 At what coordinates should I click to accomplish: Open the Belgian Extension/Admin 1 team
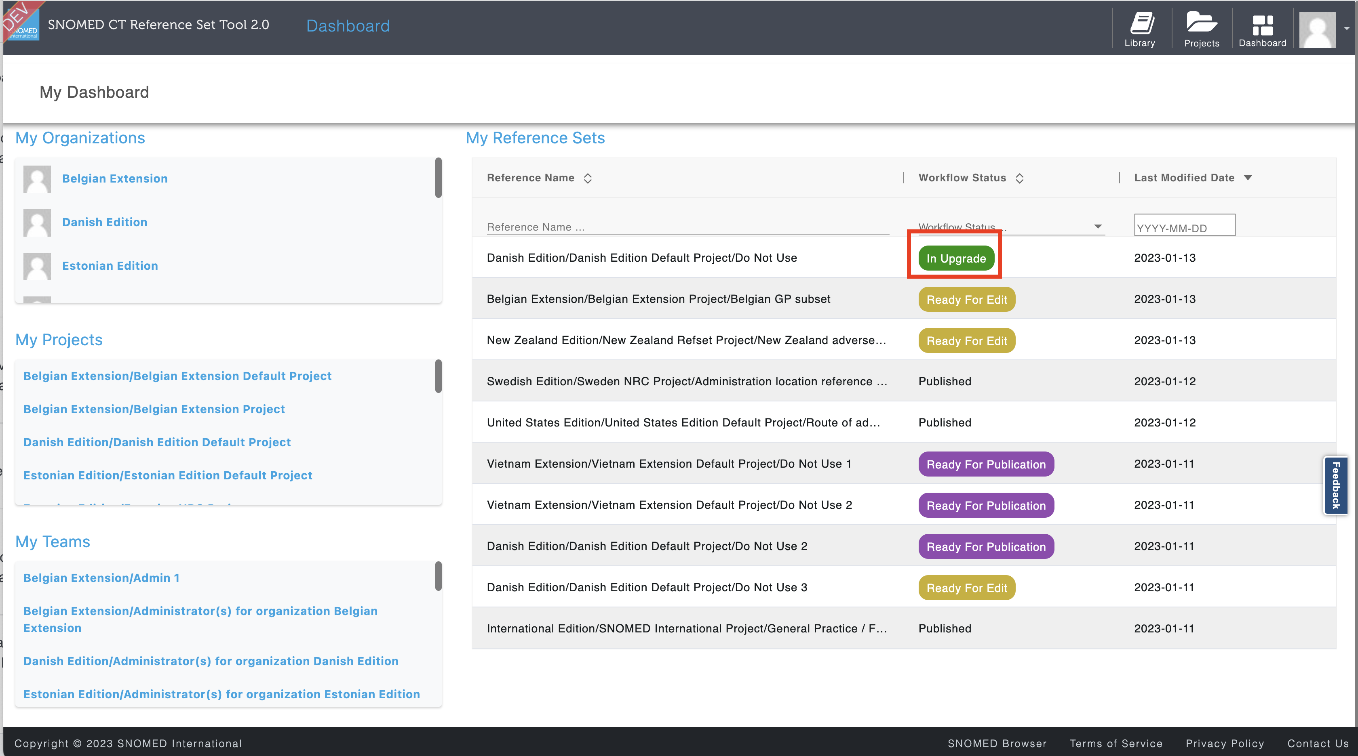(101, 578)
